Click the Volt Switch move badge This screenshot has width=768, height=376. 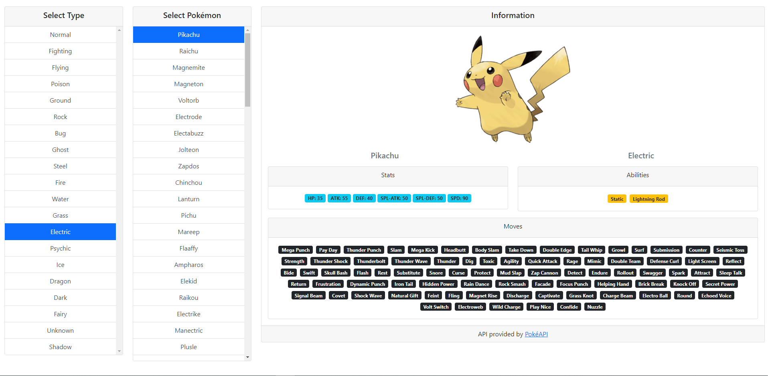[436, 307]
